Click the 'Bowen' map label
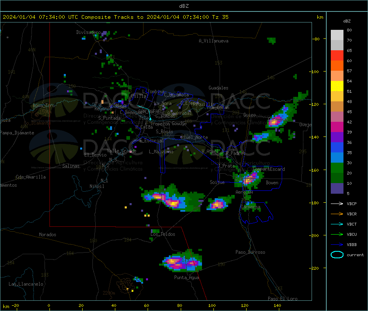The height and width of the screenshot is (311, 368). pyautogui.click(x=272, y=183)
